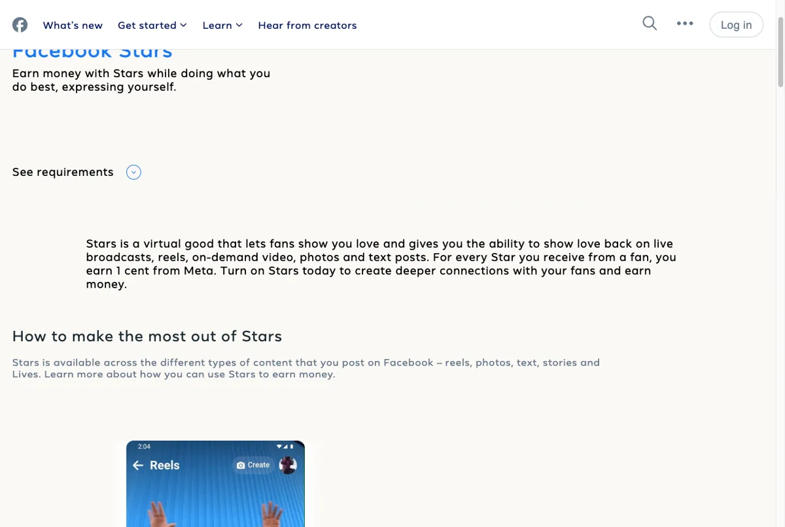Click the status bar signal icons in phone preview
This screenshot has width=785, height=527.
coord(287,447)
